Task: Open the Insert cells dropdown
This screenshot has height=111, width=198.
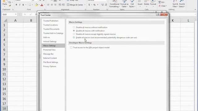Action: click(140, 4)
